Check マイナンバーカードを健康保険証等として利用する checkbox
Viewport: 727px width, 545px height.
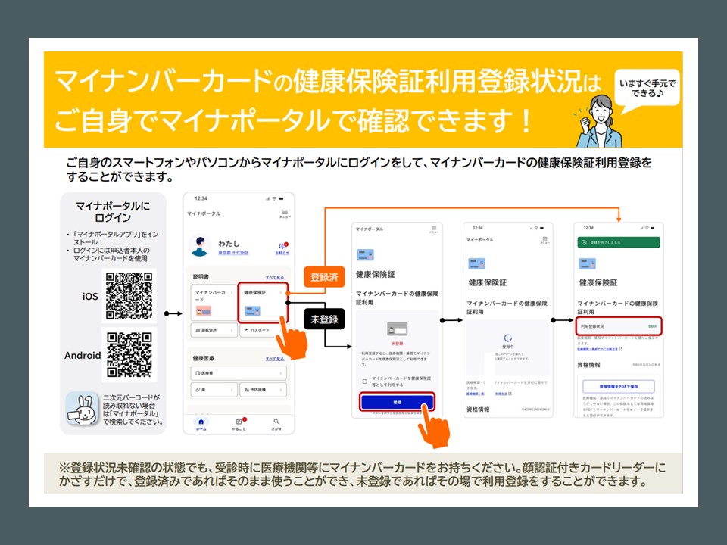(365, 381)
